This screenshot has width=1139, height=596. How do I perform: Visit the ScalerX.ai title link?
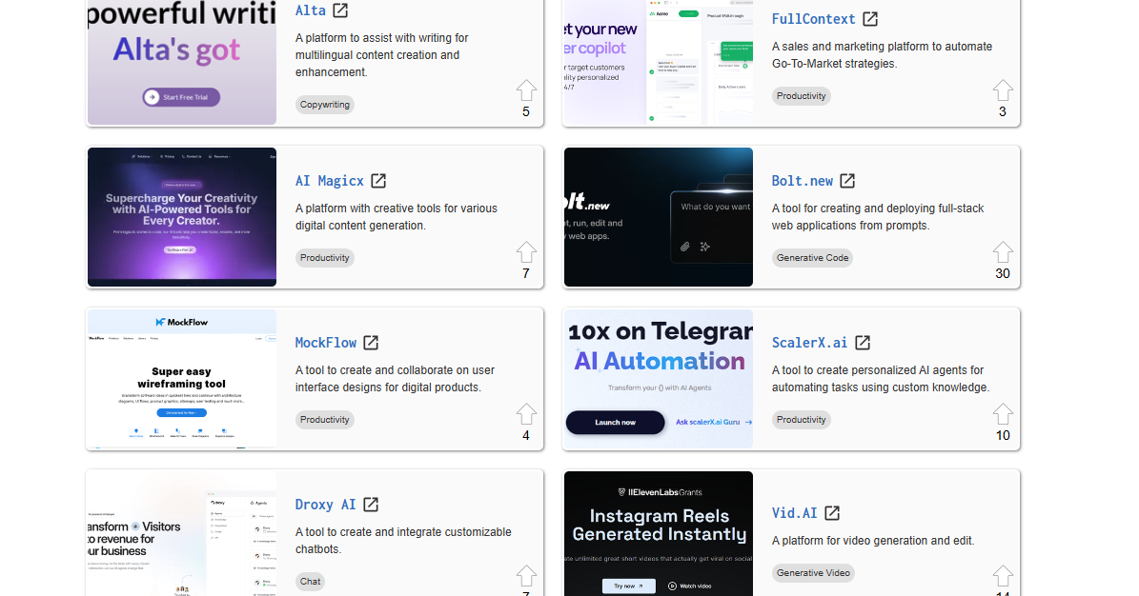[x=809, y=343]
